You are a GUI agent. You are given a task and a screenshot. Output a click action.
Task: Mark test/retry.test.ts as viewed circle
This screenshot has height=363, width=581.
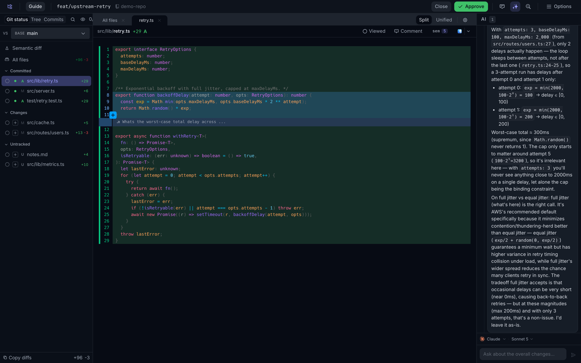(x=7, y=101)
